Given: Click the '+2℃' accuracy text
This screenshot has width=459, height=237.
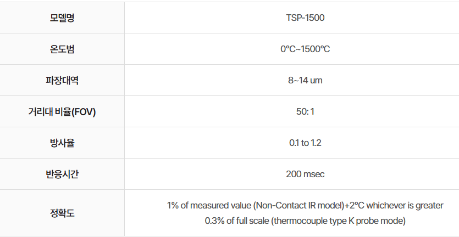Looking at the screenshot, I should pos(355,205).
